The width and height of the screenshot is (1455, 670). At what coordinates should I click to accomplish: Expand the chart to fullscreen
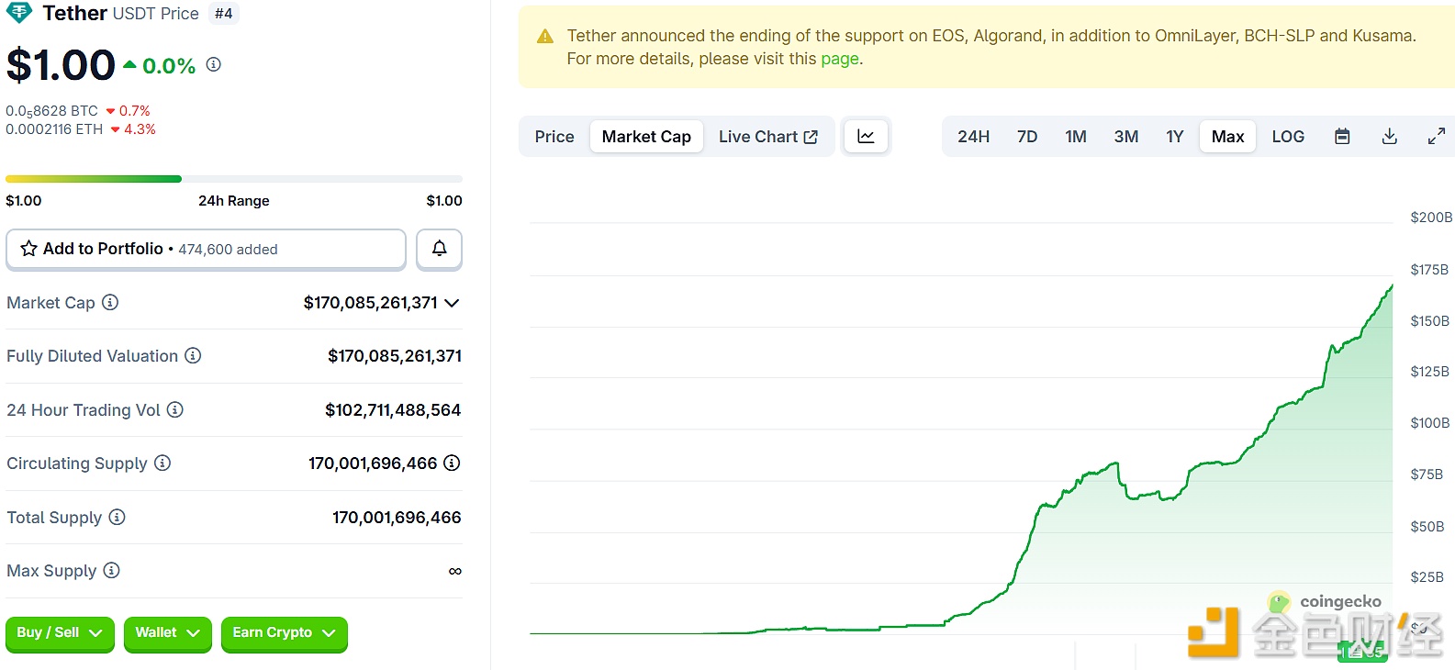point(1437,137)
